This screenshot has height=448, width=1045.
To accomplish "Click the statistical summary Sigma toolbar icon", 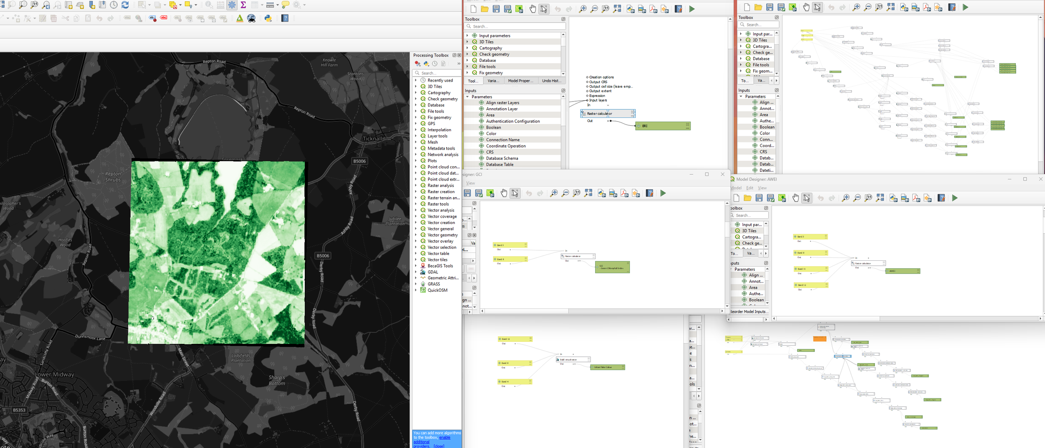I will pyautogui.click(x=243, y=5).
